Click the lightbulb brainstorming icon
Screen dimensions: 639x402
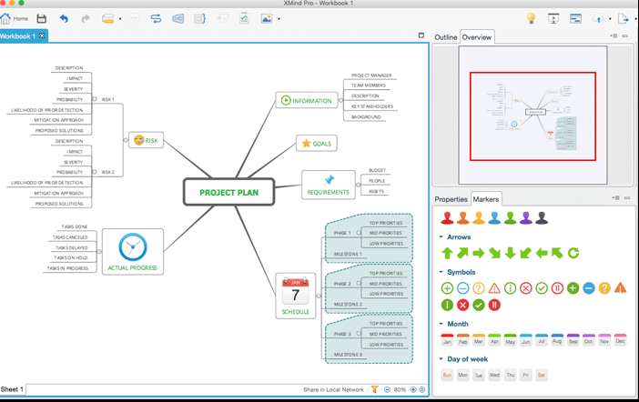(x=532, y=18)
